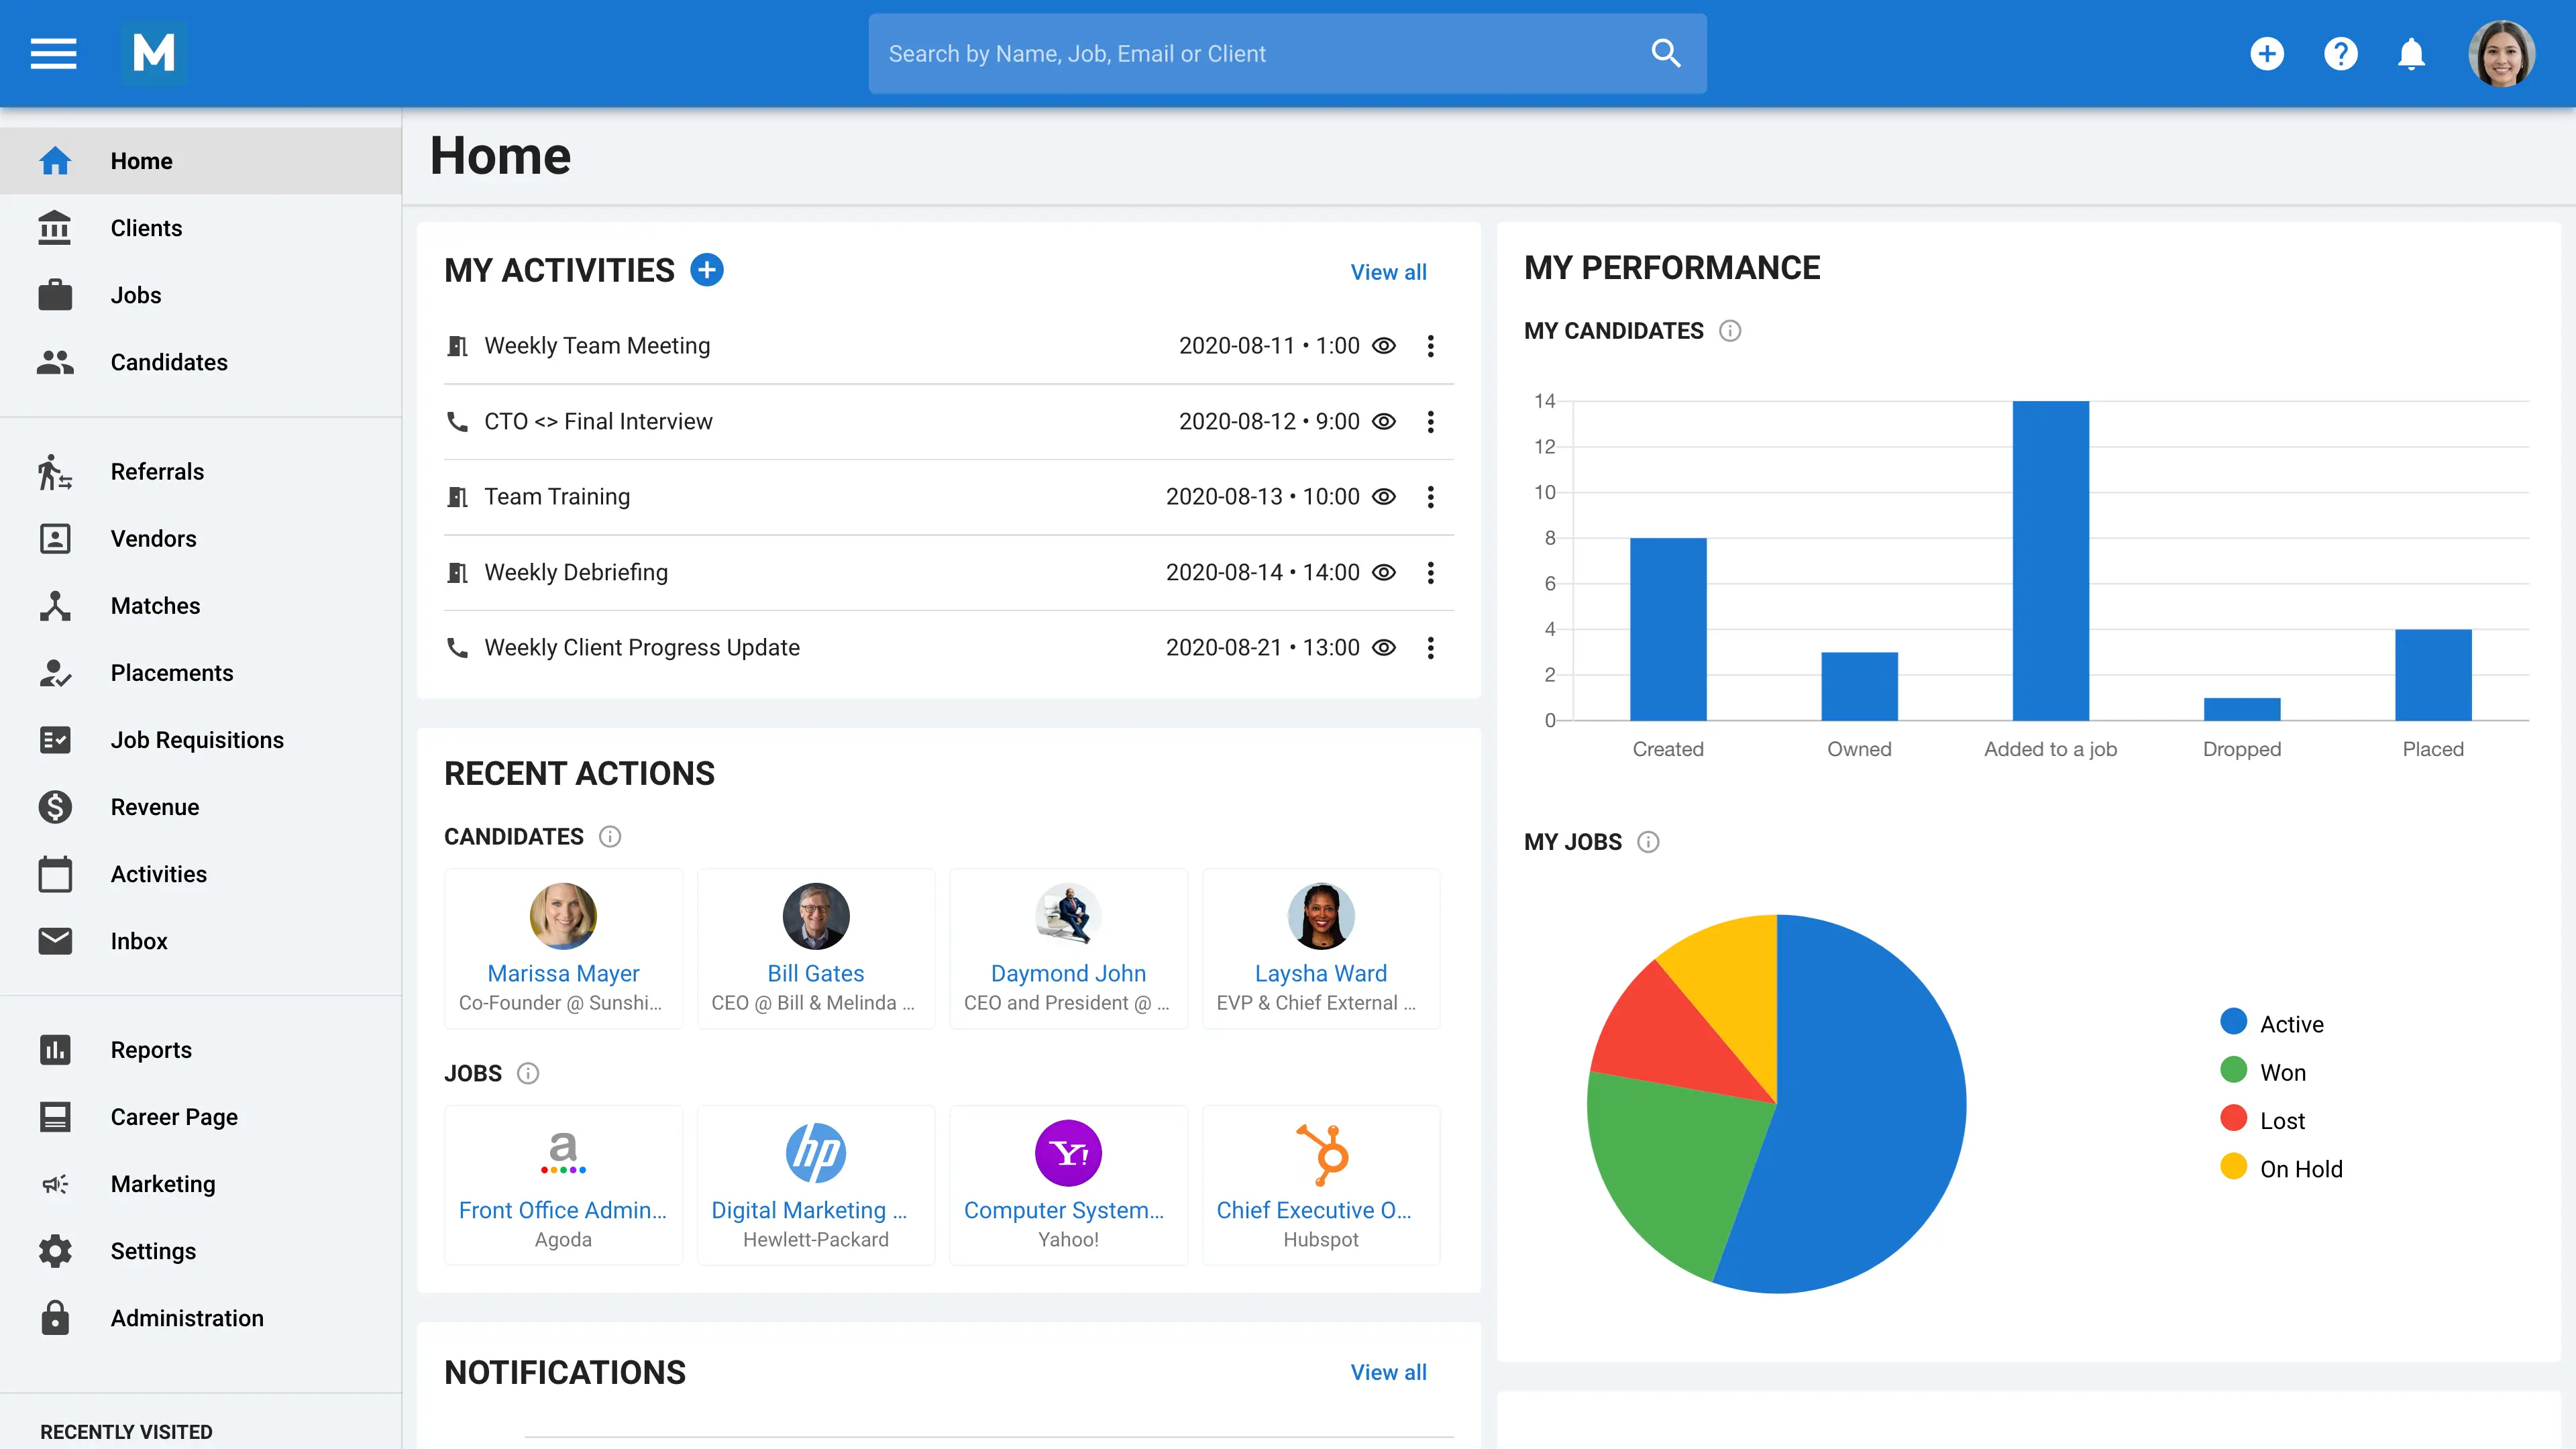Click the Active legend color dot
Viewport: 2576px width, 1449px height.
coord(2233,1022)
